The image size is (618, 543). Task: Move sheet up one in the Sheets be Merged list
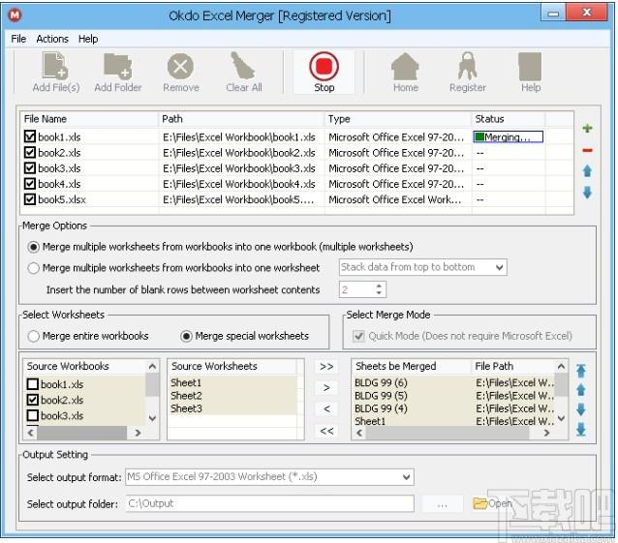coord(581,390)
